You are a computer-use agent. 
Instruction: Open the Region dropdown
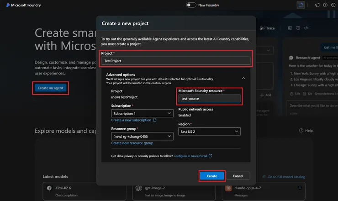pyautogui.click(x=209, y=131)
